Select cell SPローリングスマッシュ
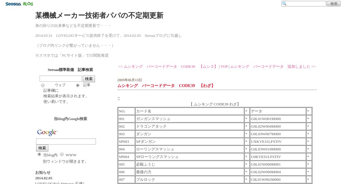The height and width of the screenshot is (184, 352). pyautogui.click(x=189, y=157)
